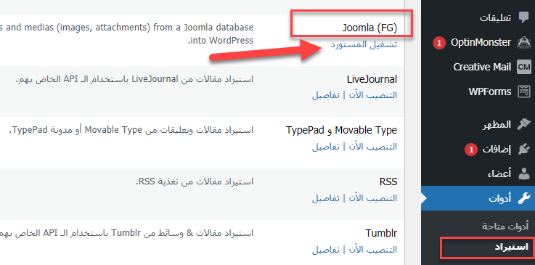Click التنصيب الآن link for Movable Type
Screen dimensions: 535x265
pyautogui.click(x=372, y=147)
